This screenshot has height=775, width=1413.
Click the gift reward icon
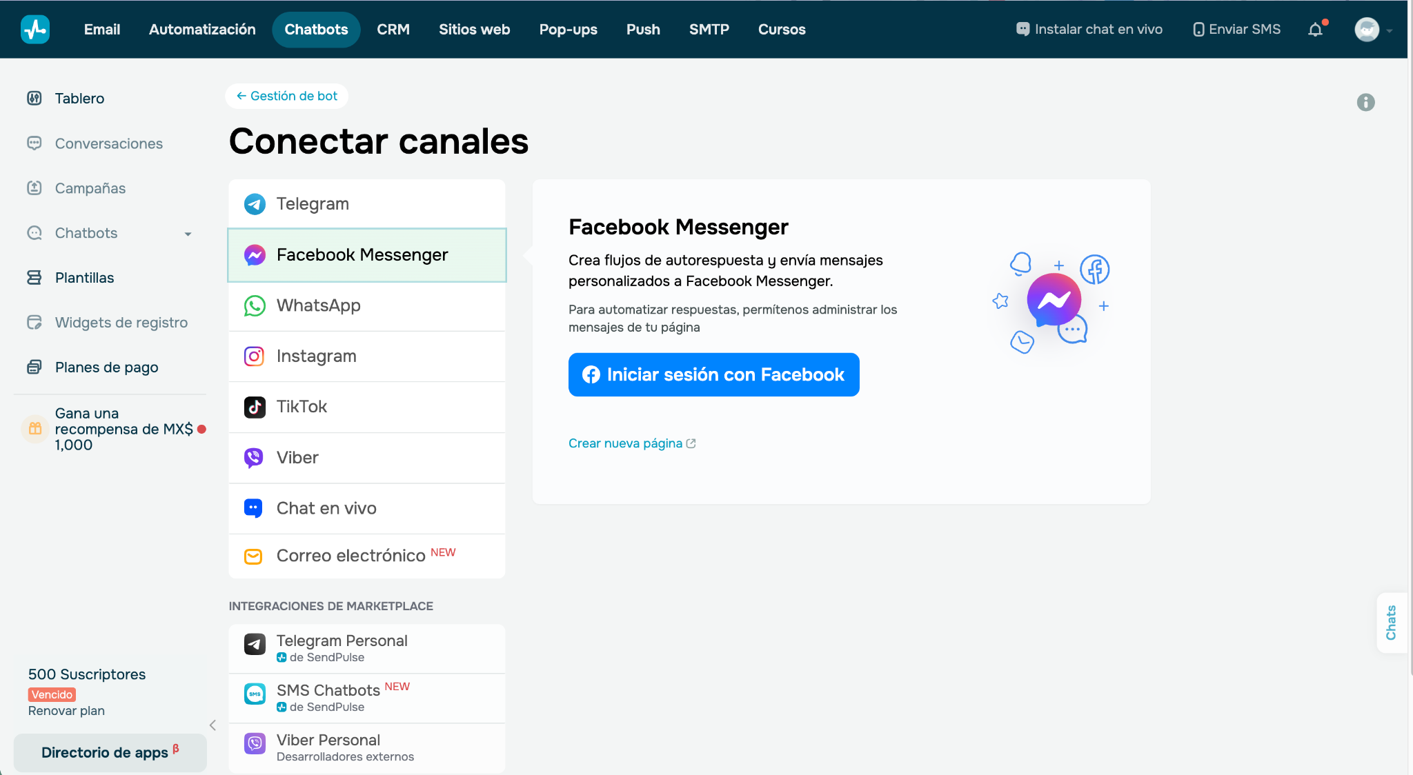[35, 429]
